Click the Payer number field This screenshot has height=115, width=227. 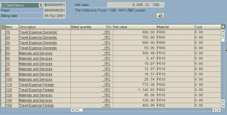(x=55, y=10)
